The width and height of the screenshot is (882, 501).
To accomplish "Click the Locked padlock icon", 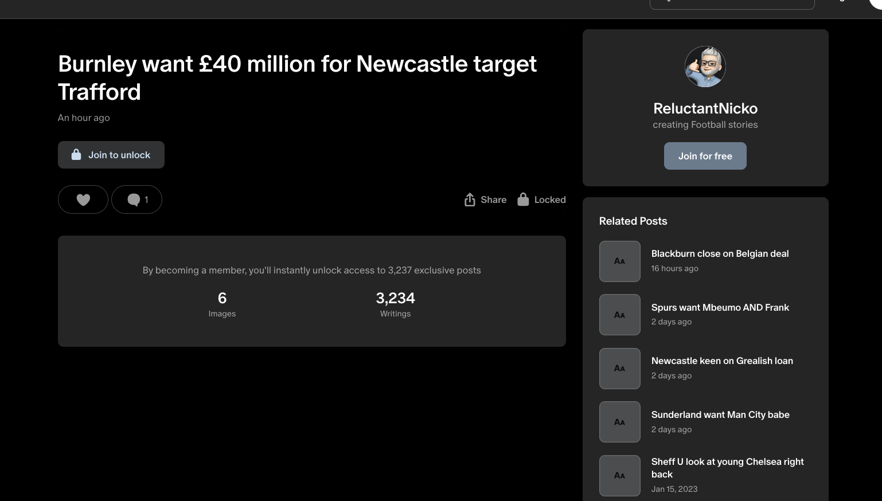I will tap(523, 199).
